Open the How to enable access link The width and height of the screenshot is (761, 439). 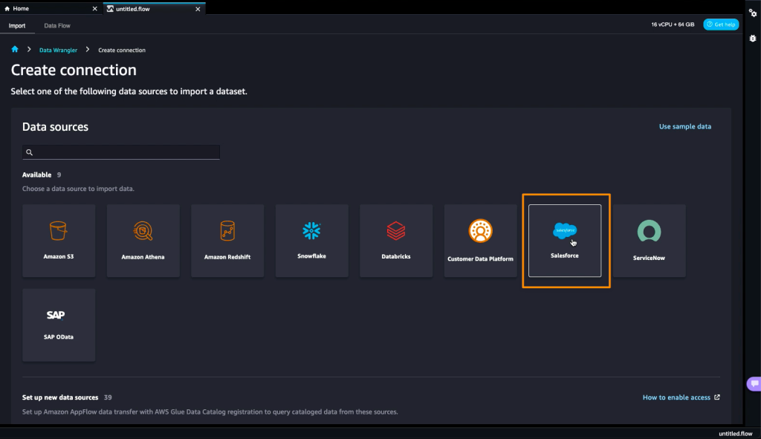tap(676, 397)
